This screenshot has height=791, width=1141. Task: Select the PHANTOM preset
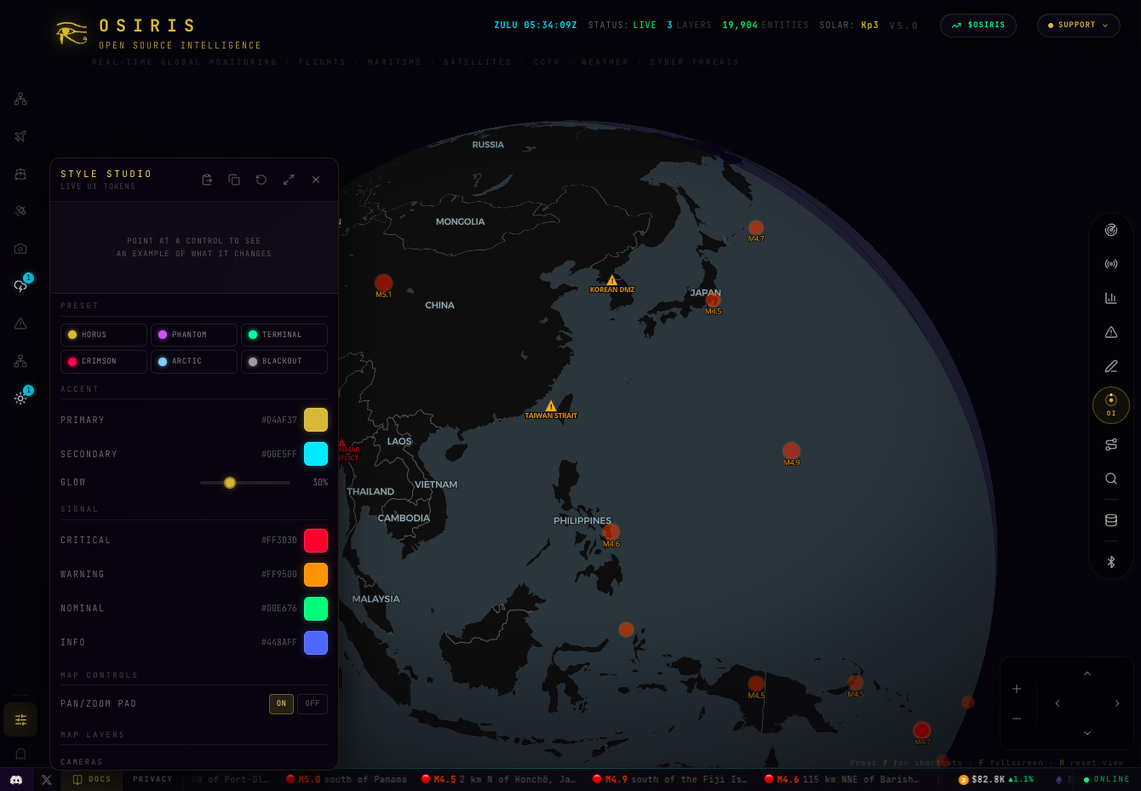coord(194,335)
